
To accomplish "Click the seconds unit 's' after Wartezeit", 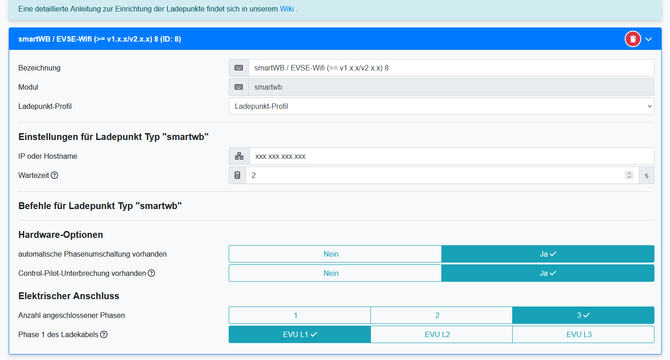I will (647, 175).
